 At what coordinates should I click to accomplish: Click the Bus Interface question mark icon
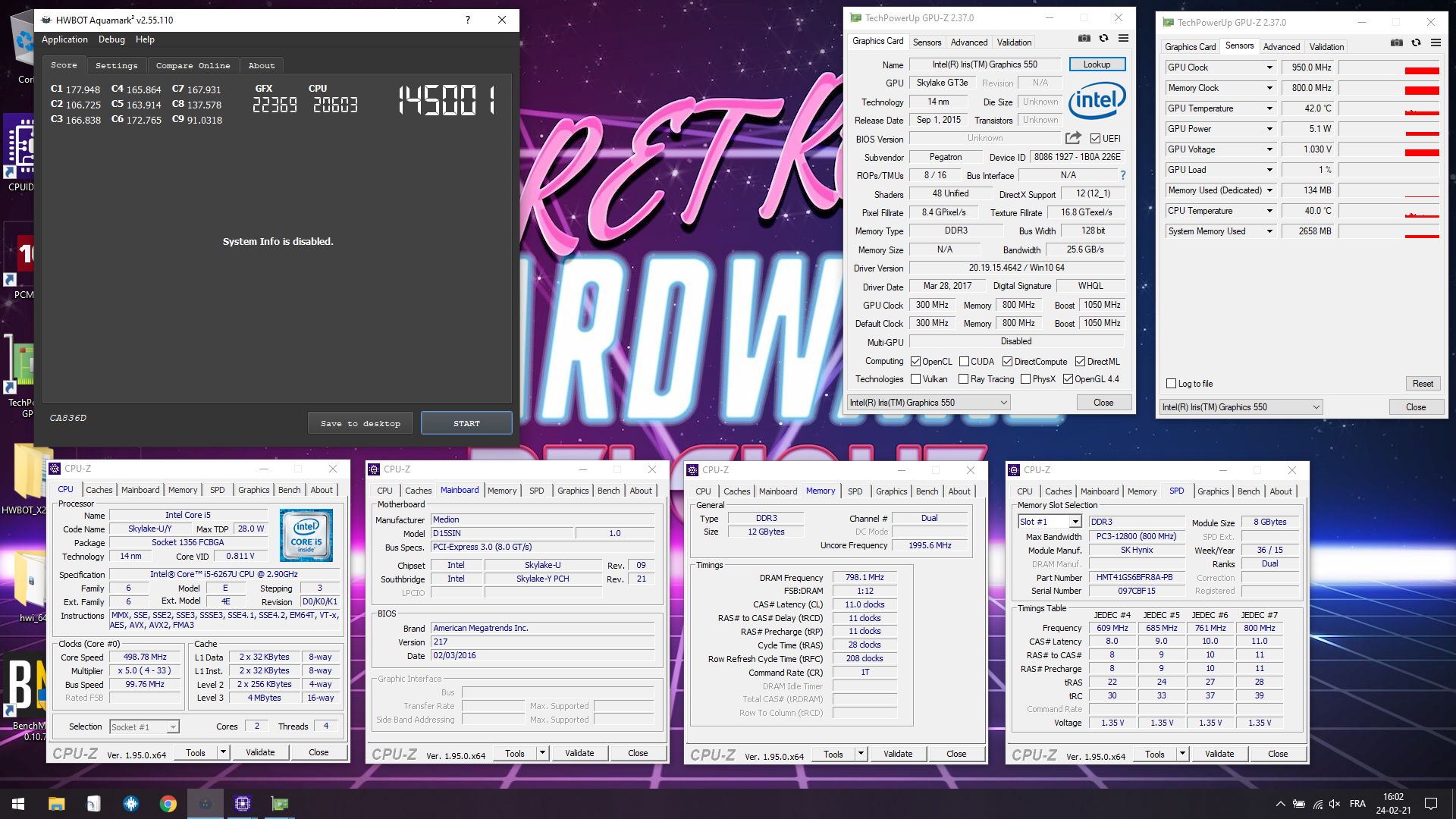coord(1123,175)
